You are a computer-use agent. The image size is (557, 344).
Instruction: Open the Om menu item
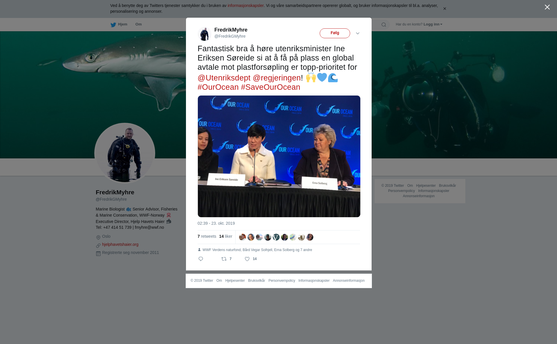pyautogui.click(x=138, y=24)
